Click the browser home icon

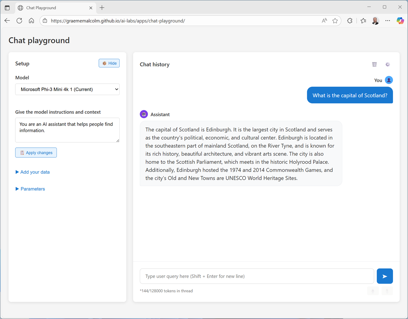[31, 20]
